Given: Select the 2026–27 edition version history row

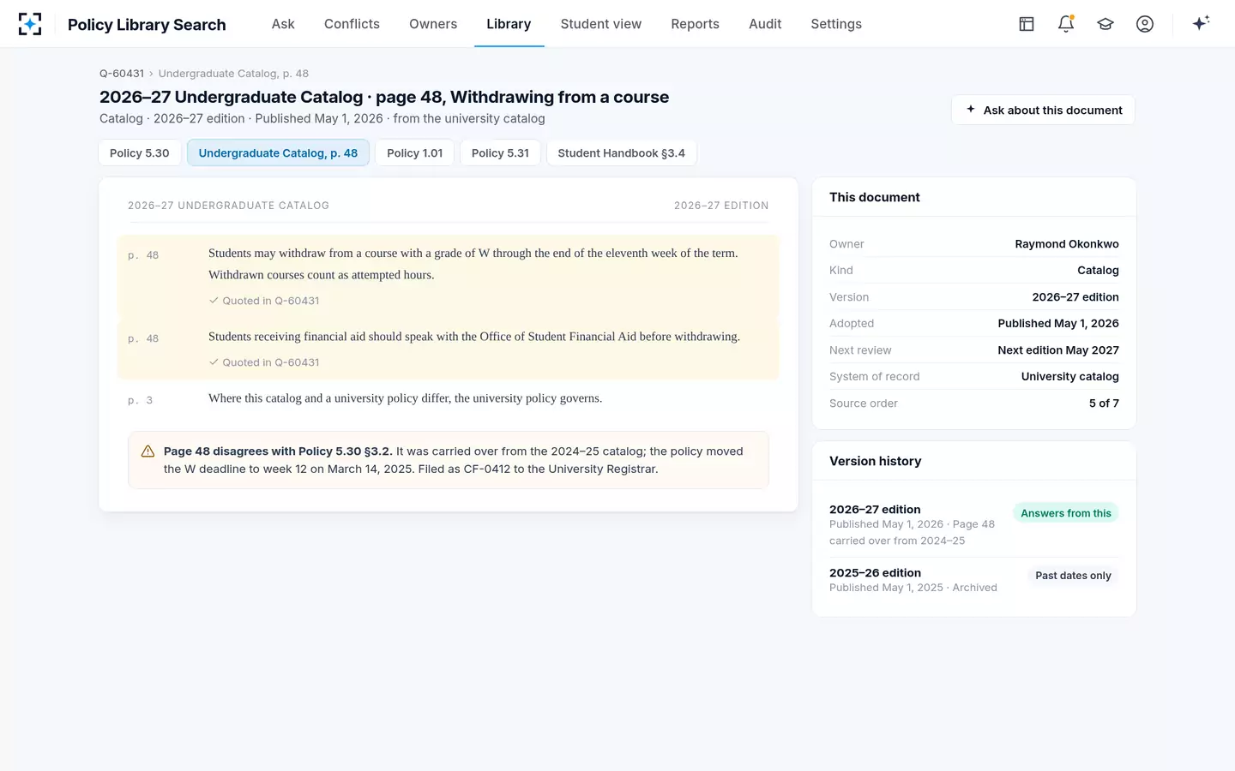Looking at the screenshot, I should [x=973, y=524].
